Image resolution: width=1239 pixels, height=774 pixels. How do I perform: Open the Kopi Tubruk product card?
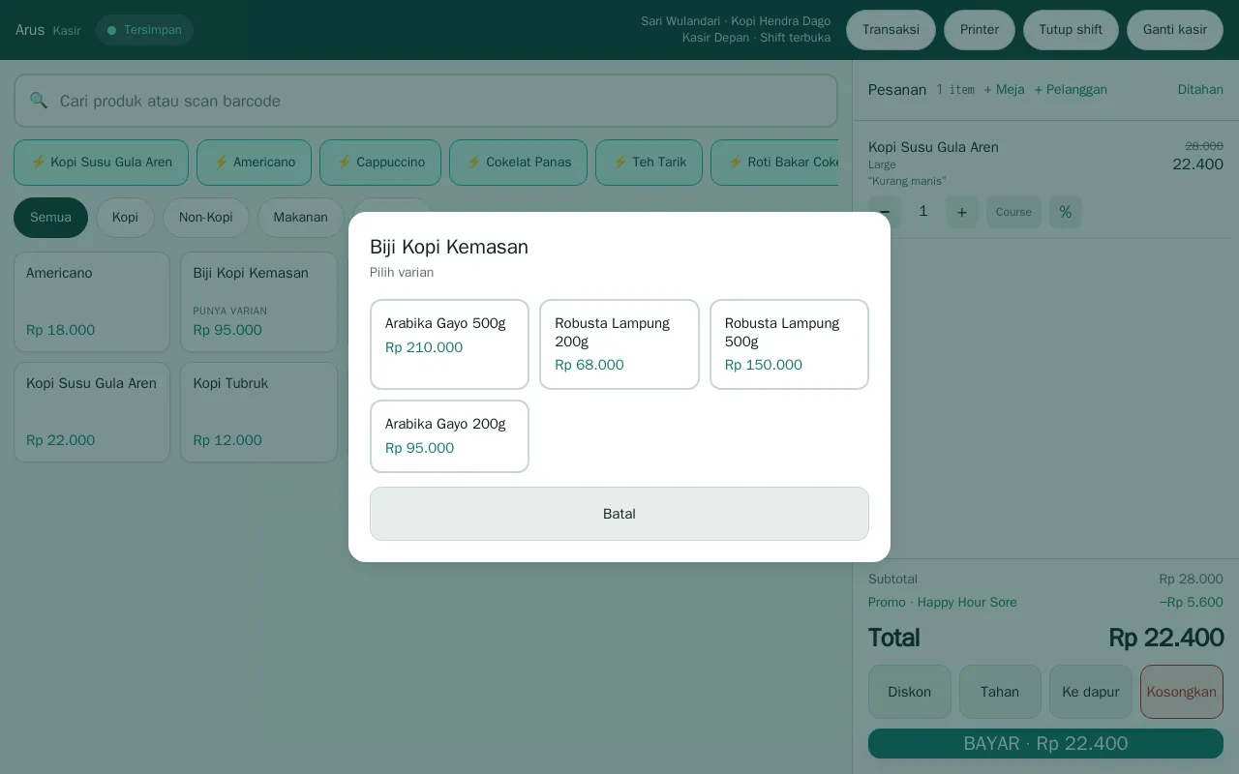(258, 412)
